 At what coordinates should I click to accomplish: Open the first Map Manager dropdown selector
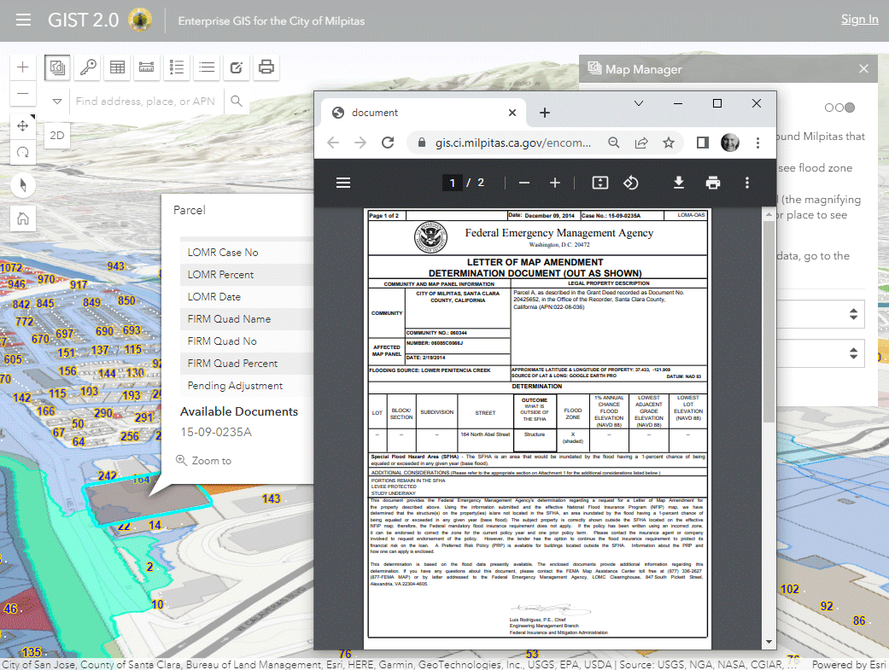point(821,314)
